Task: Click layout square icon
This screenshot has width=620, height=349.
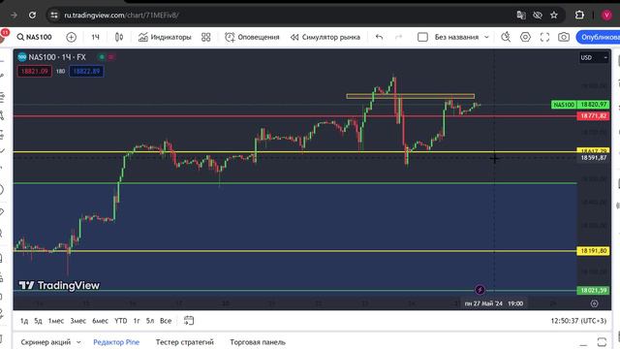Action: click(x=422, y=37)
